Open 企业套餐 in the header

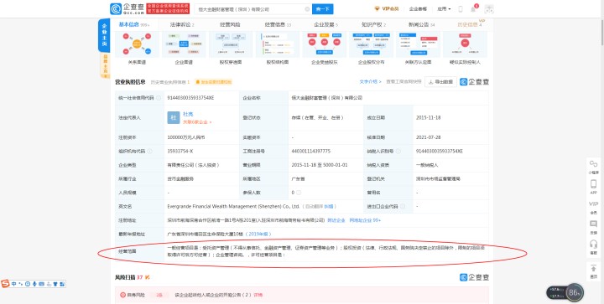pos(418,9)
